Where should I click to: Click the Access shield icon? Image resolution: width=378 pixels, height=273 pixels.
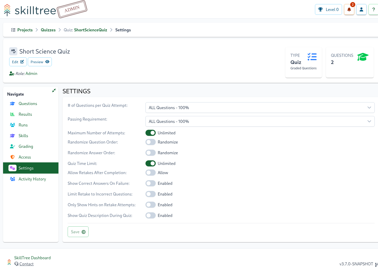(x=12, y=157)
